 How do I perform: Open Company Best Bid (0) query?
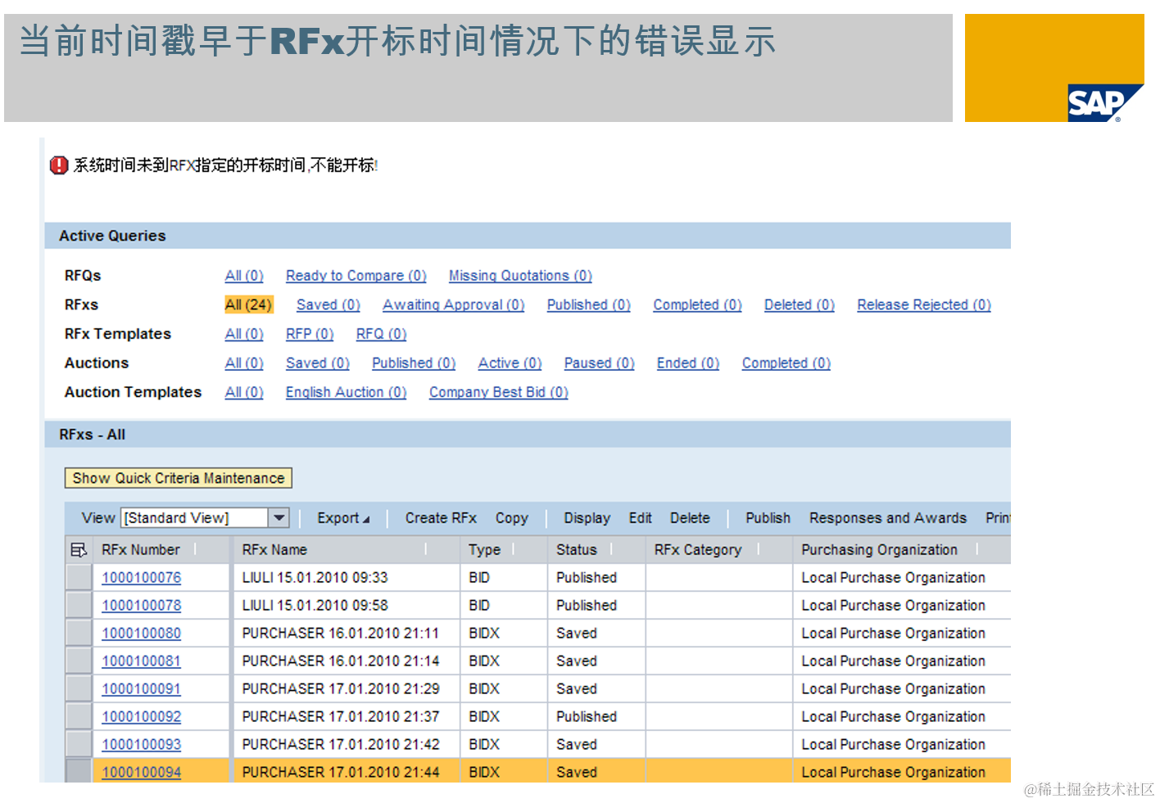pos(499,392)
